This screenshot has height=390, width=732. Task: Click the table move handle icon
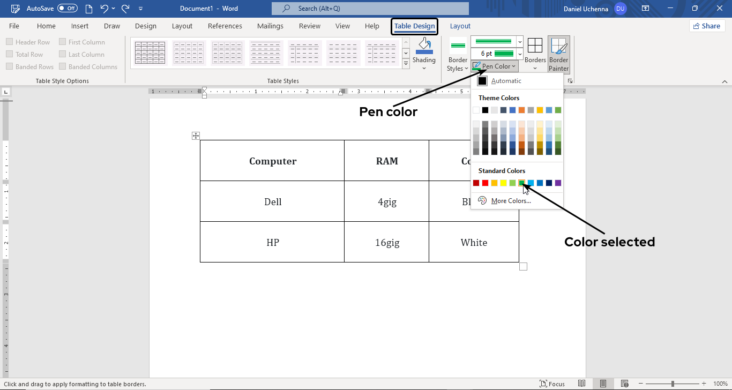[x=196, y=136]
